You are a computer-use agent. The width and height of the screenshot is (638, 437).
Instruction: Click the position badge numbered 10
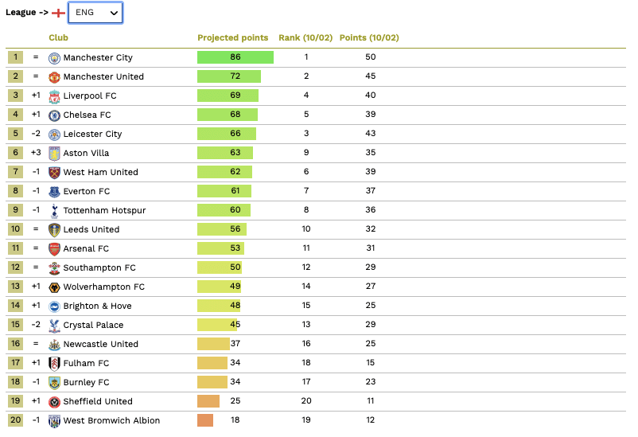15,230
